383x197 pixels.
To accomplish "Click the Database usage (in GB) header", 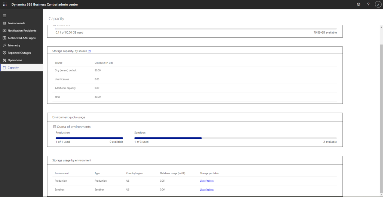I will point(173,173).
